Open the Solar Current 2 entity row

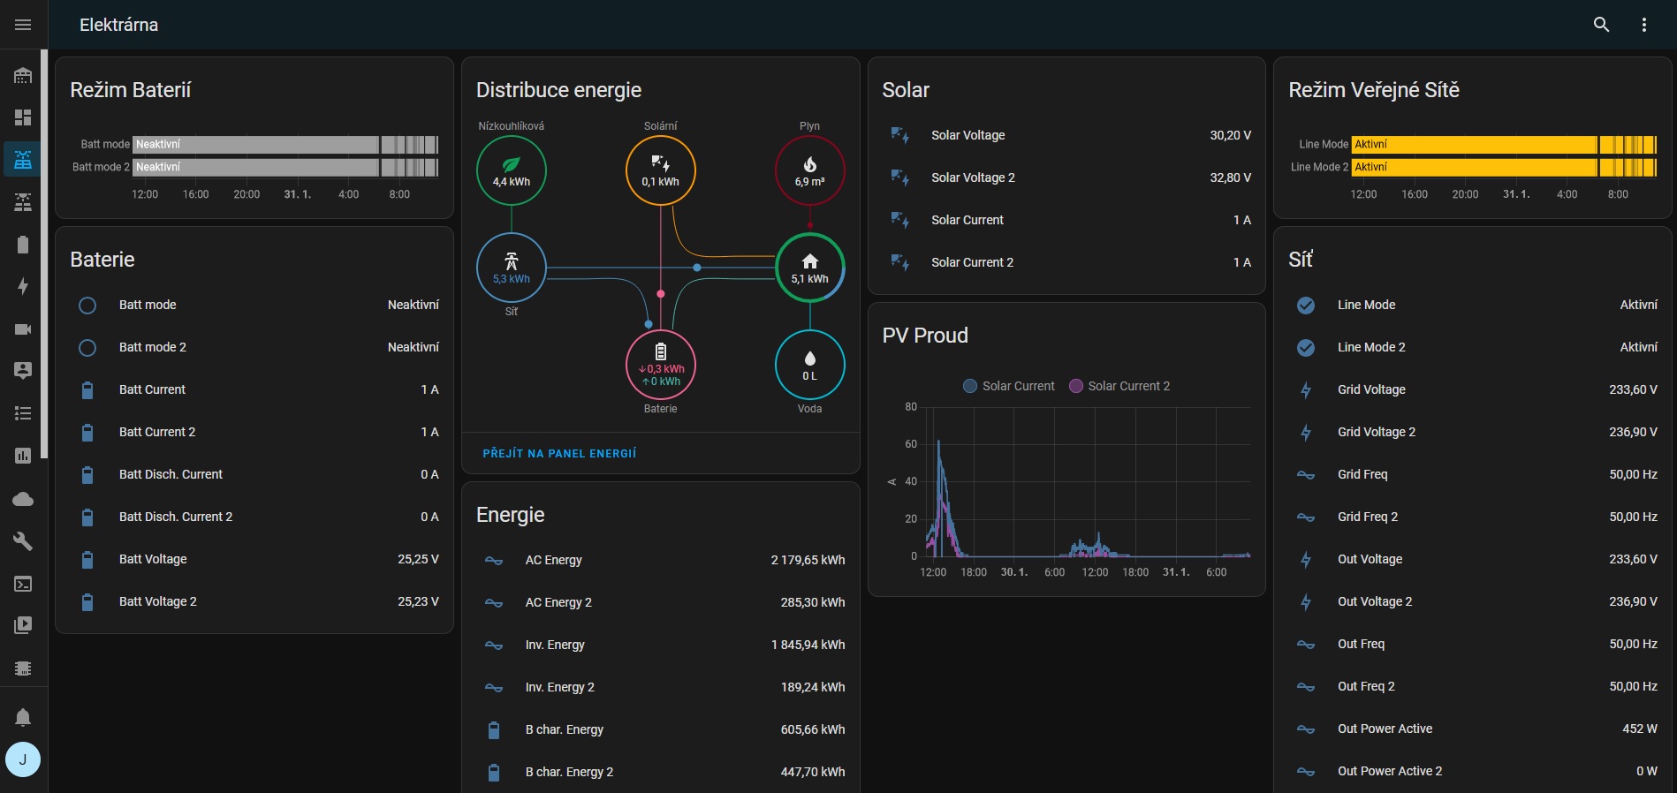[x=1067, y=262]
